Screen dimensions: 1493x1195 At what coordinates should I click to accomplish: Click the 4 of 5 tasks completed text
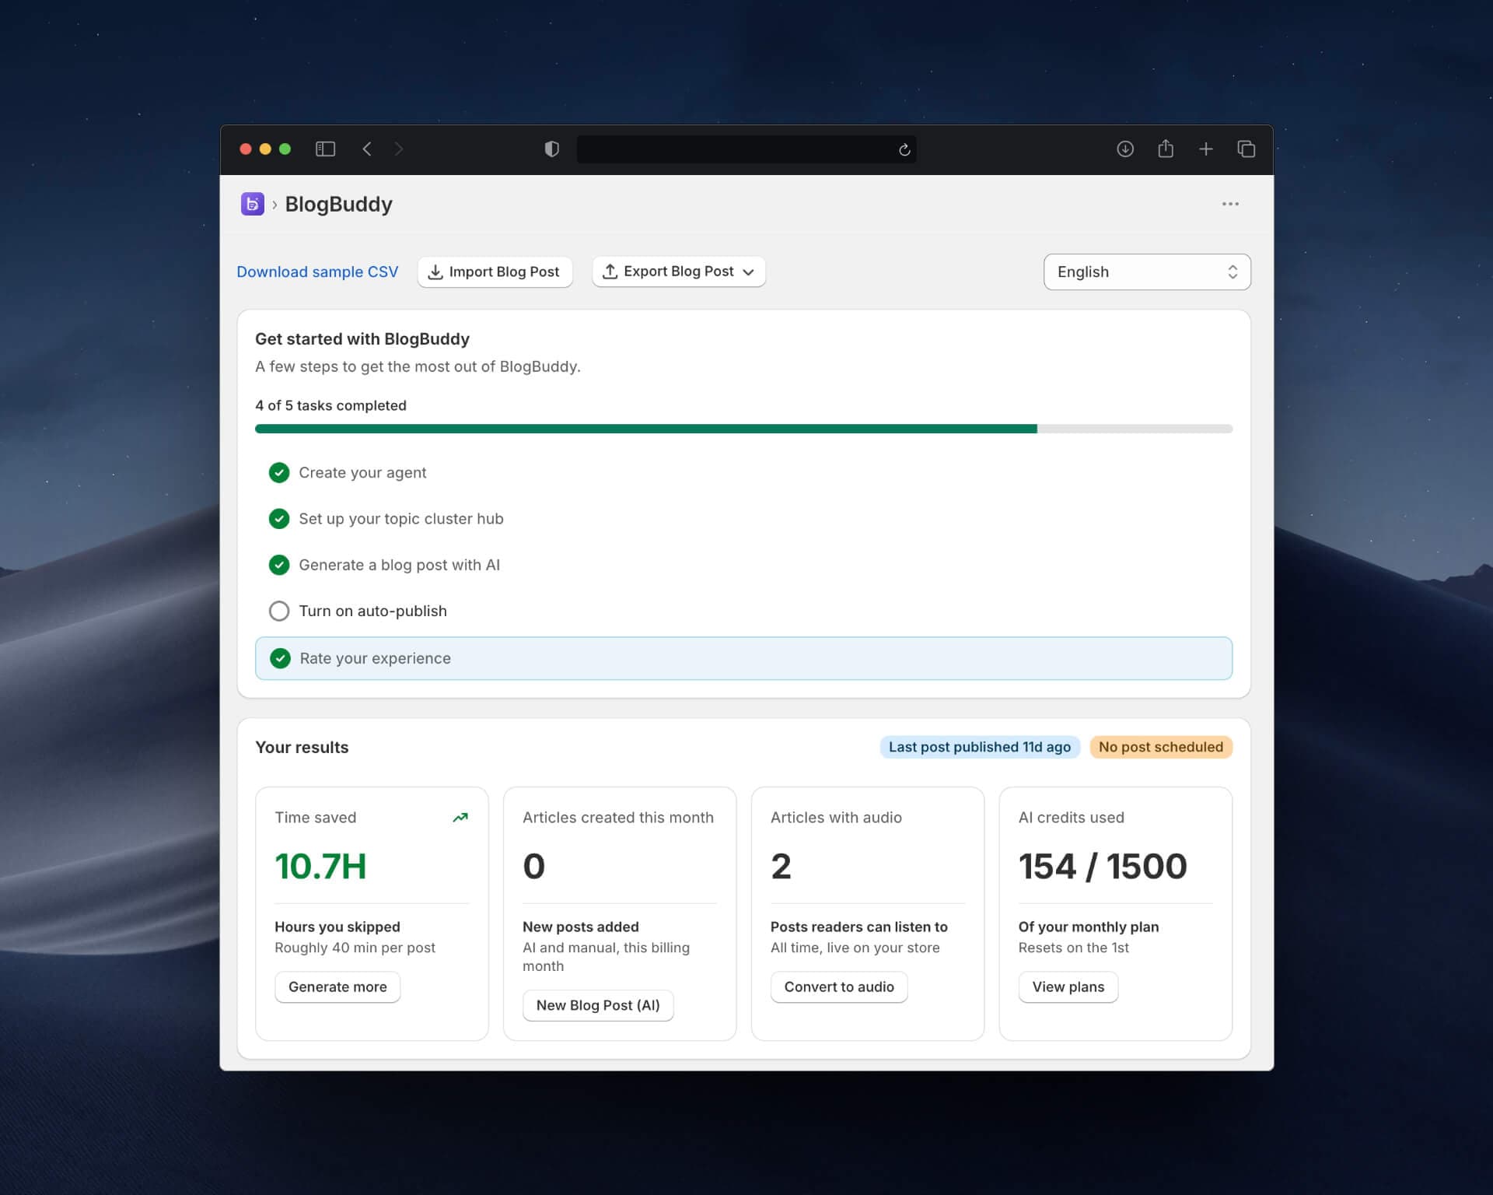[x=330, y=405]
